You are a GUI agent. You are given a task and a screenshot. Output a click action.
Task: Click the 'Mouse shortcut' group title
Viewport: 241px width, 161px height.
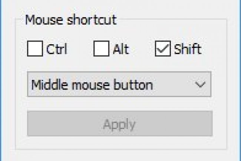pyautogui.click(x=71, y=20)
